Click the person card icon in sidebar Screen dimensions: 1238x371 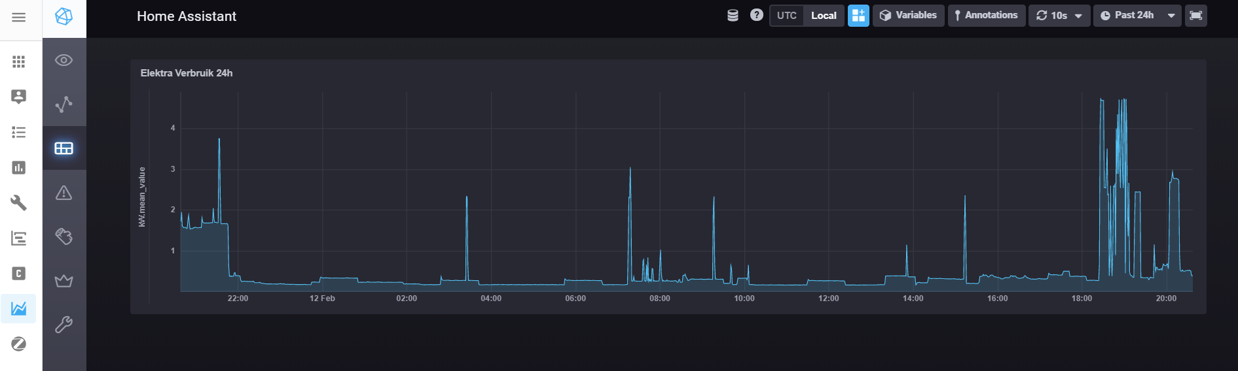18,97
